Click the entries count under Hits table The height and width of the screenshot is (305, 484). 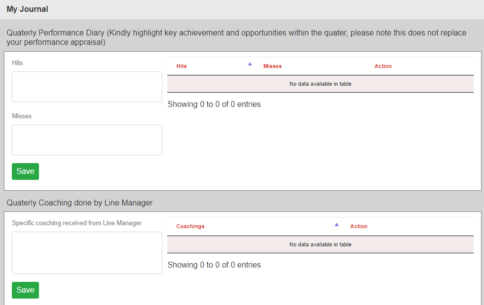coord(214,104)
